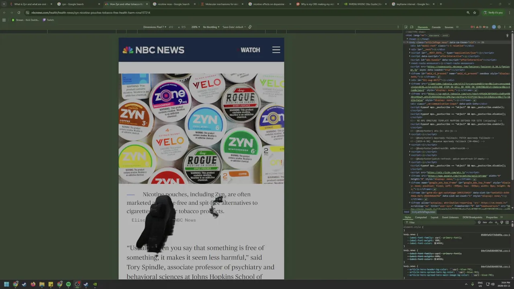Expand the head element in DOM tree

pyautogui.click(x=407, y=39)
